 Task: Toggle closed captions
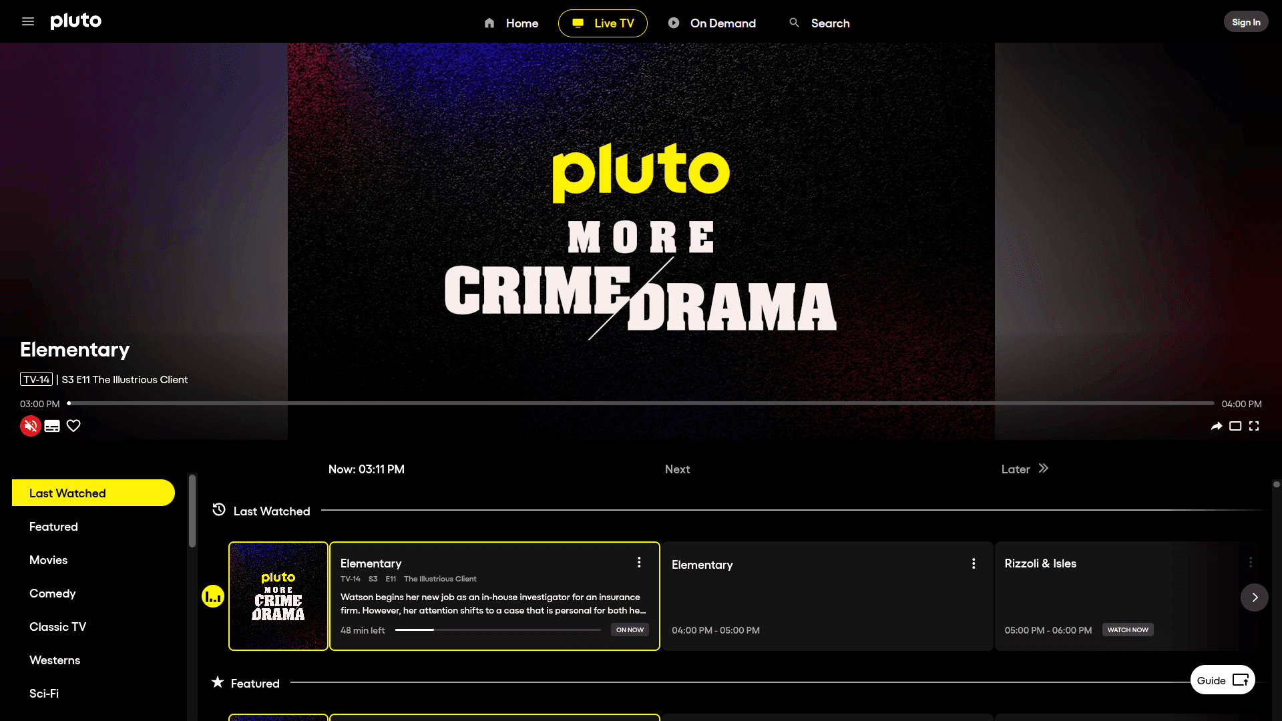coord(52,426)
